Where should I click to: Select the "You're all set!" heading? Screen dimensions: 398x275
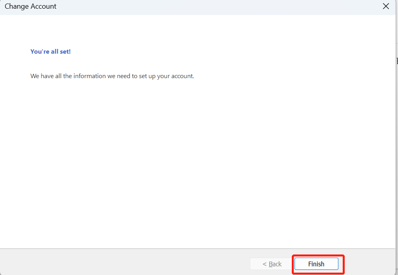pyautogui.click(x=51, y=52)
